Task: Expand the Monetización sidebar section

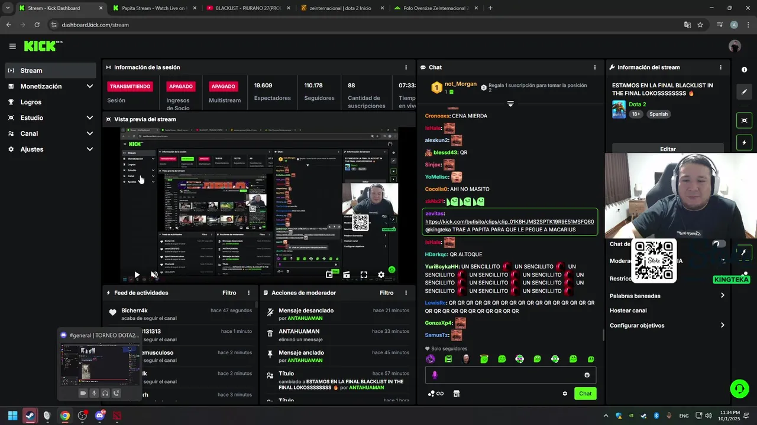Action: coord(50,86)
